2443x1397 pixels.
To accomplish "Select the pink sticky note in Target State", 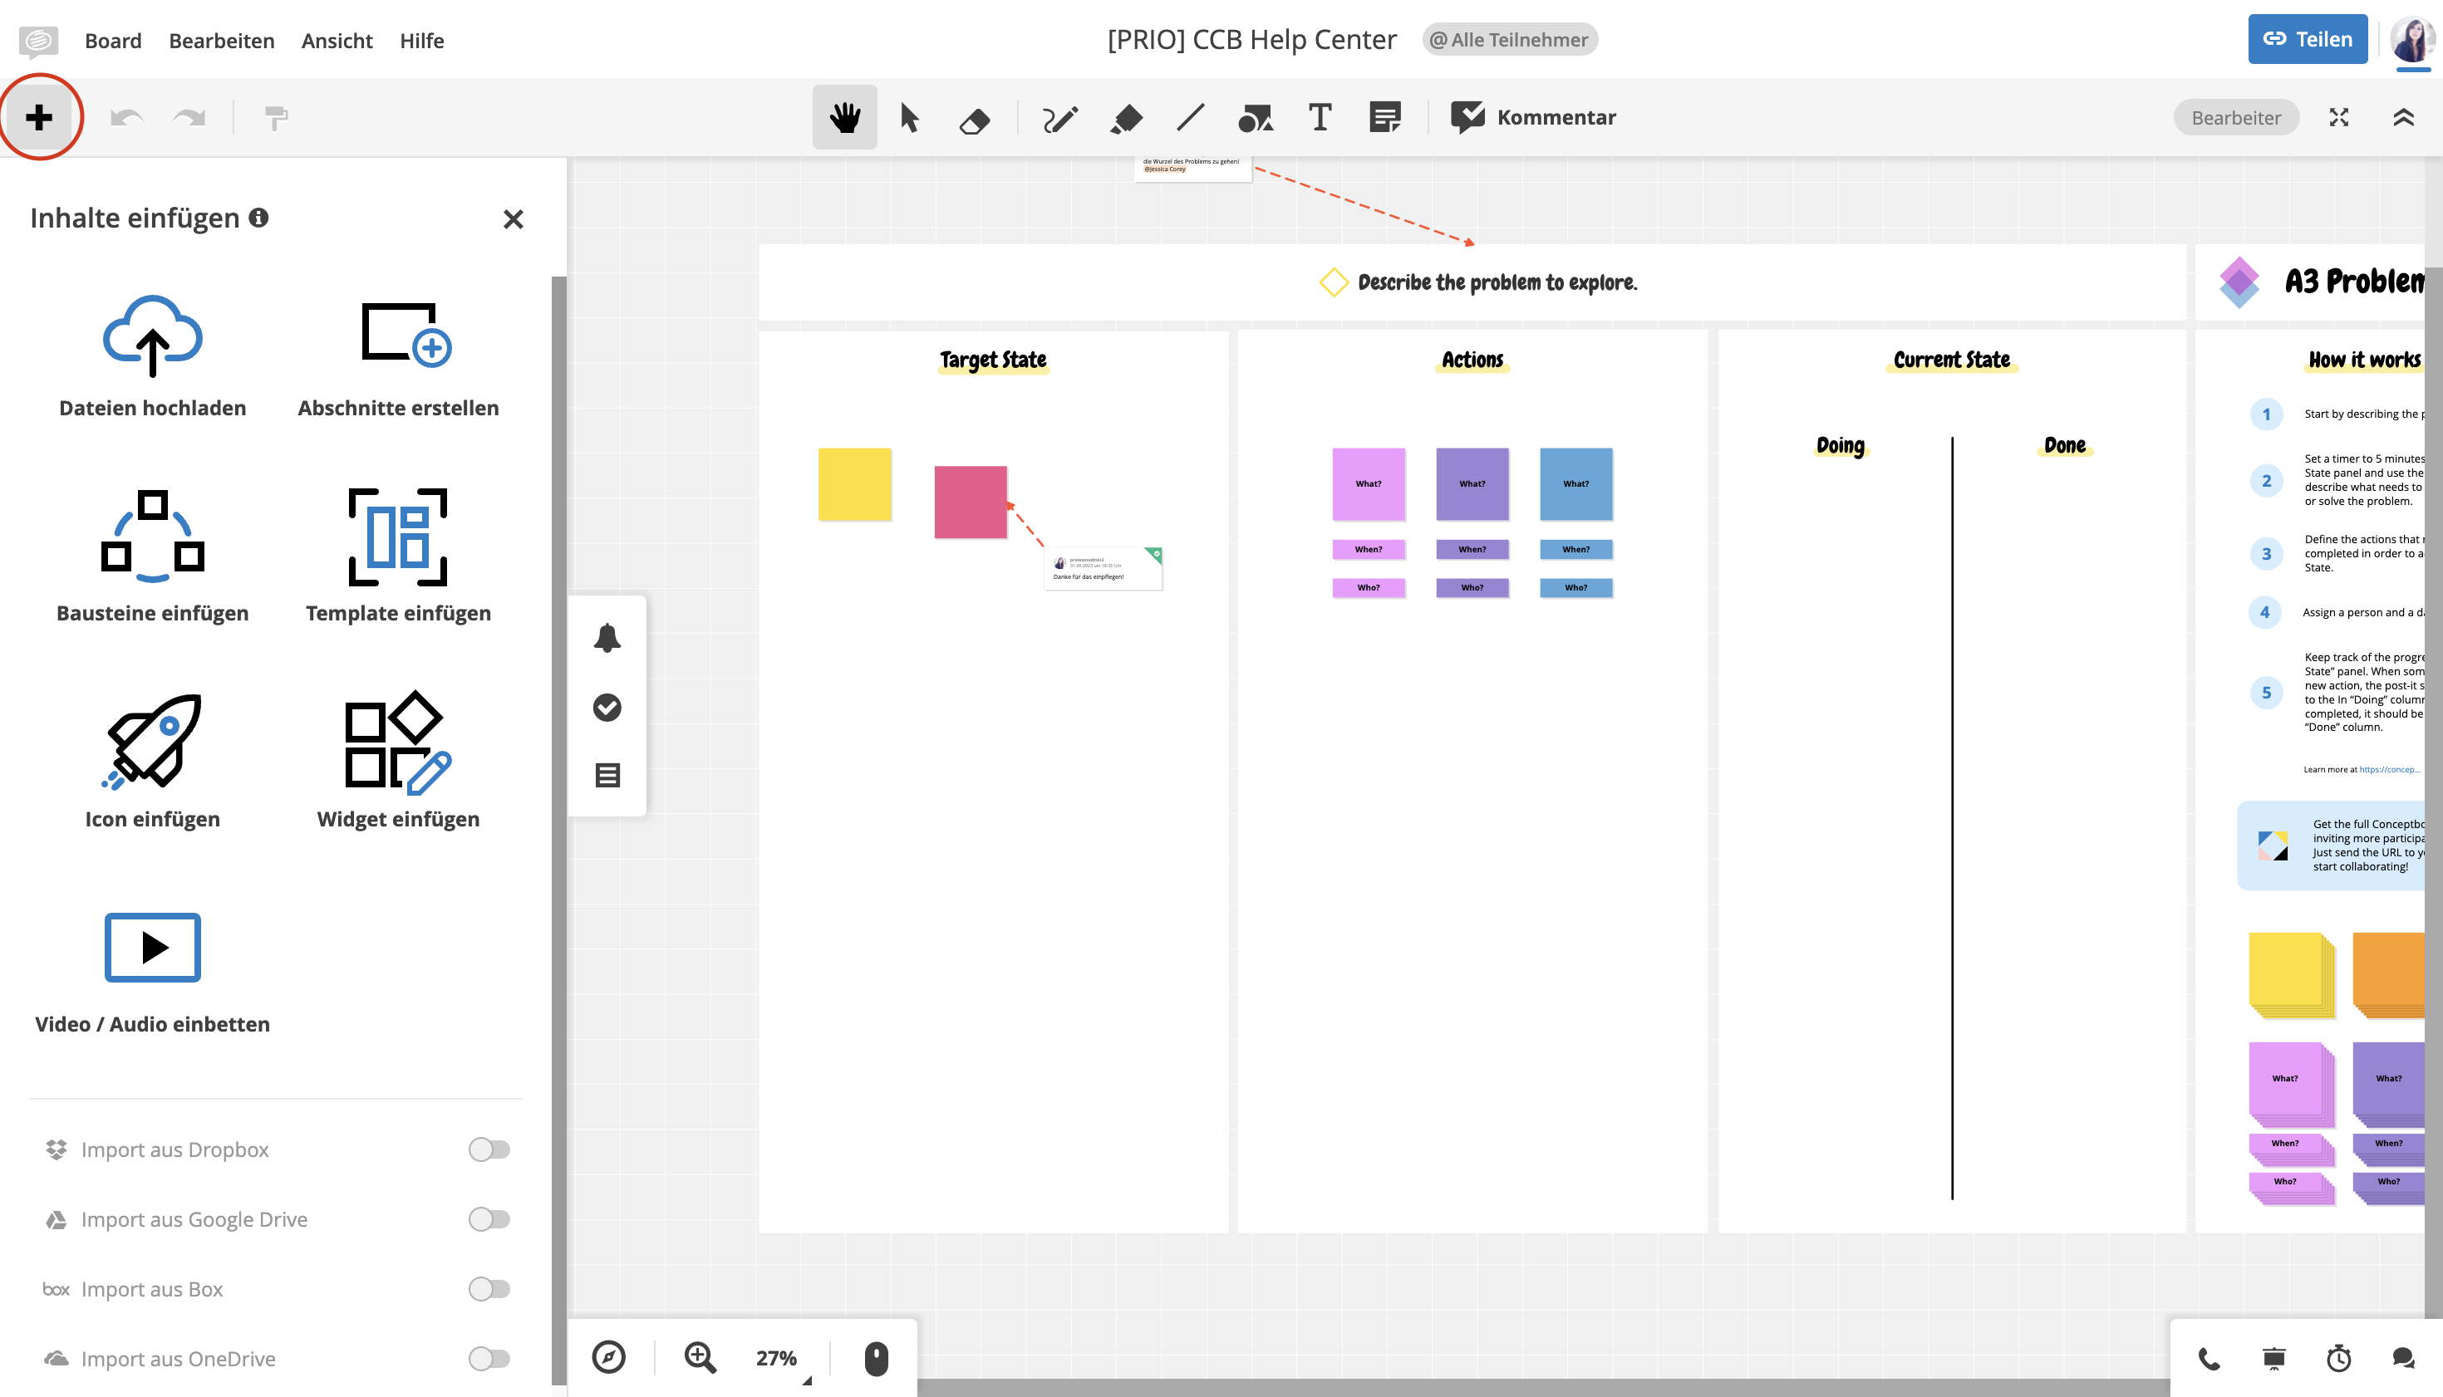I will (971, 502).
